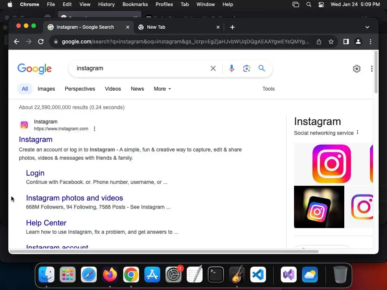Screen dimensions: 387x290
Task: Open the phone with Instagram logo thumbnail
Action: [319, 207]
